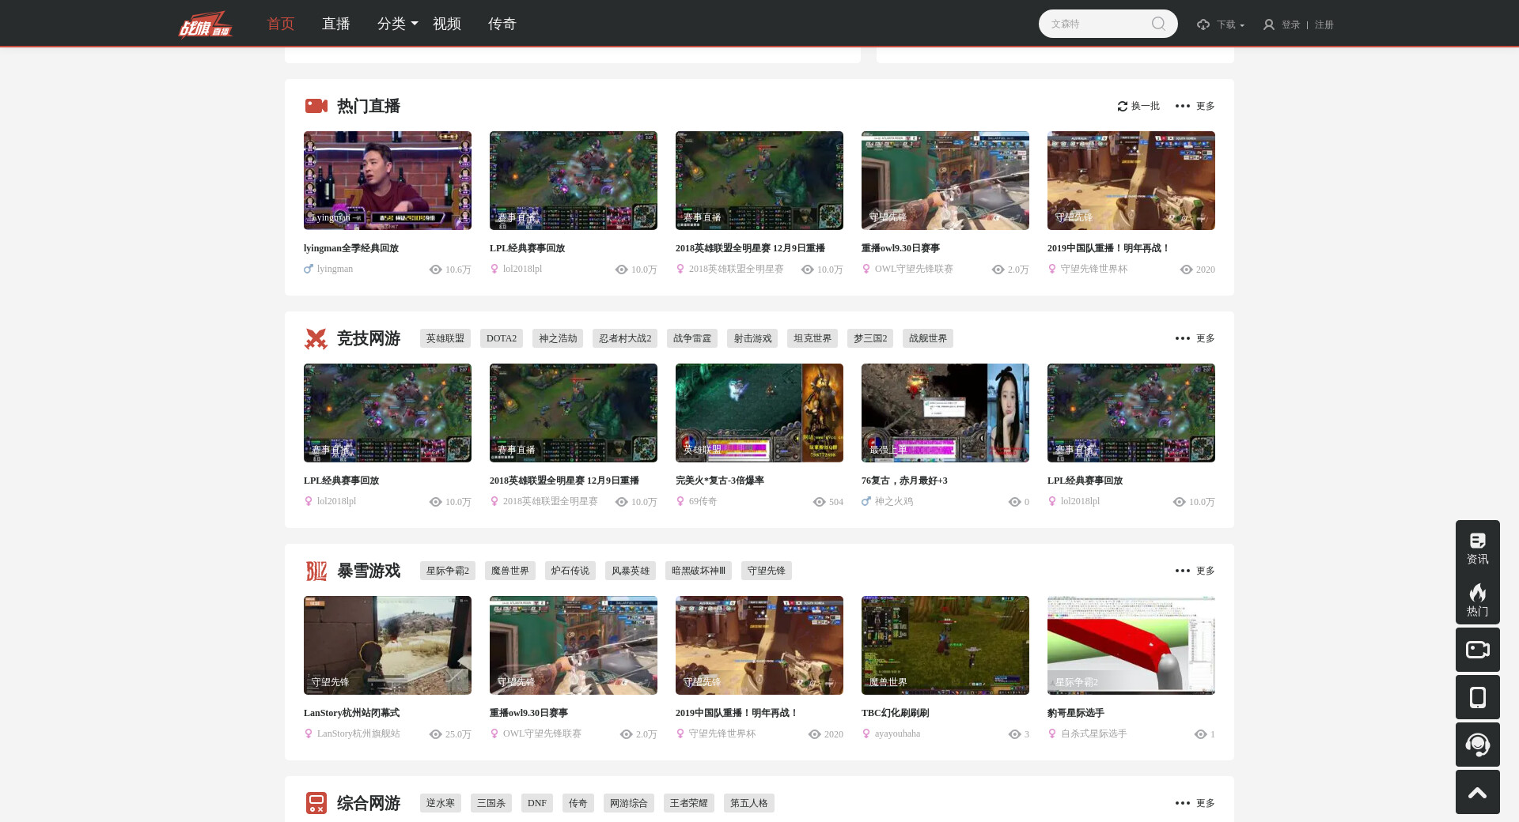Viewport: 1519px width, 822px height.
Task: Select the 英雄联盟 category tag
Action: (445, 338)
